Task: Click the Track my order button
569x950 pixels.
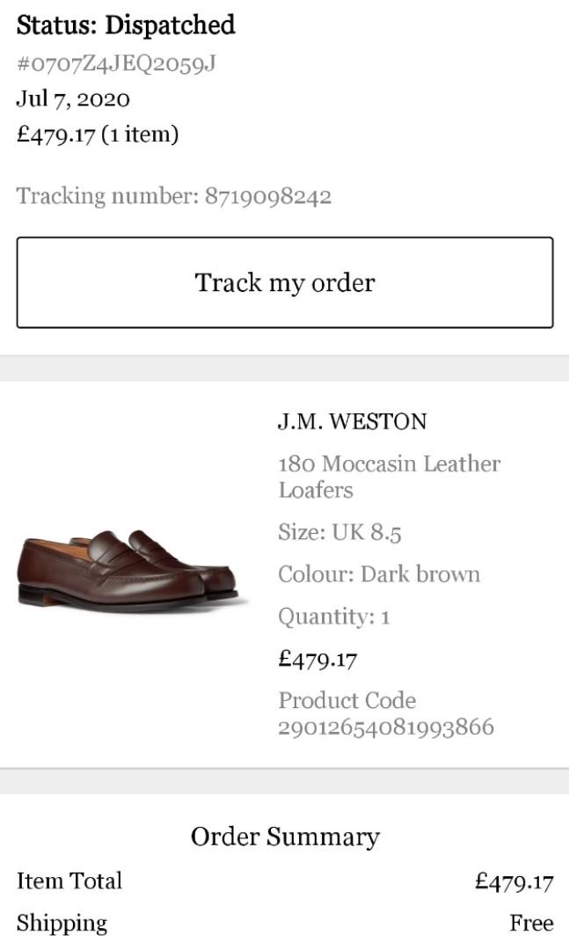Action: click(284, 282)
